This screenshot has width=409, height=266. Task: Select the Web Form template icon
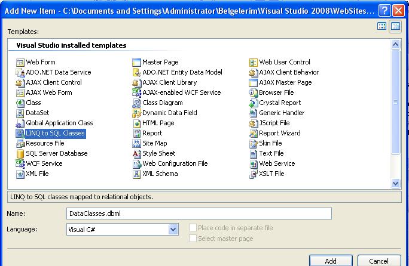20,63
